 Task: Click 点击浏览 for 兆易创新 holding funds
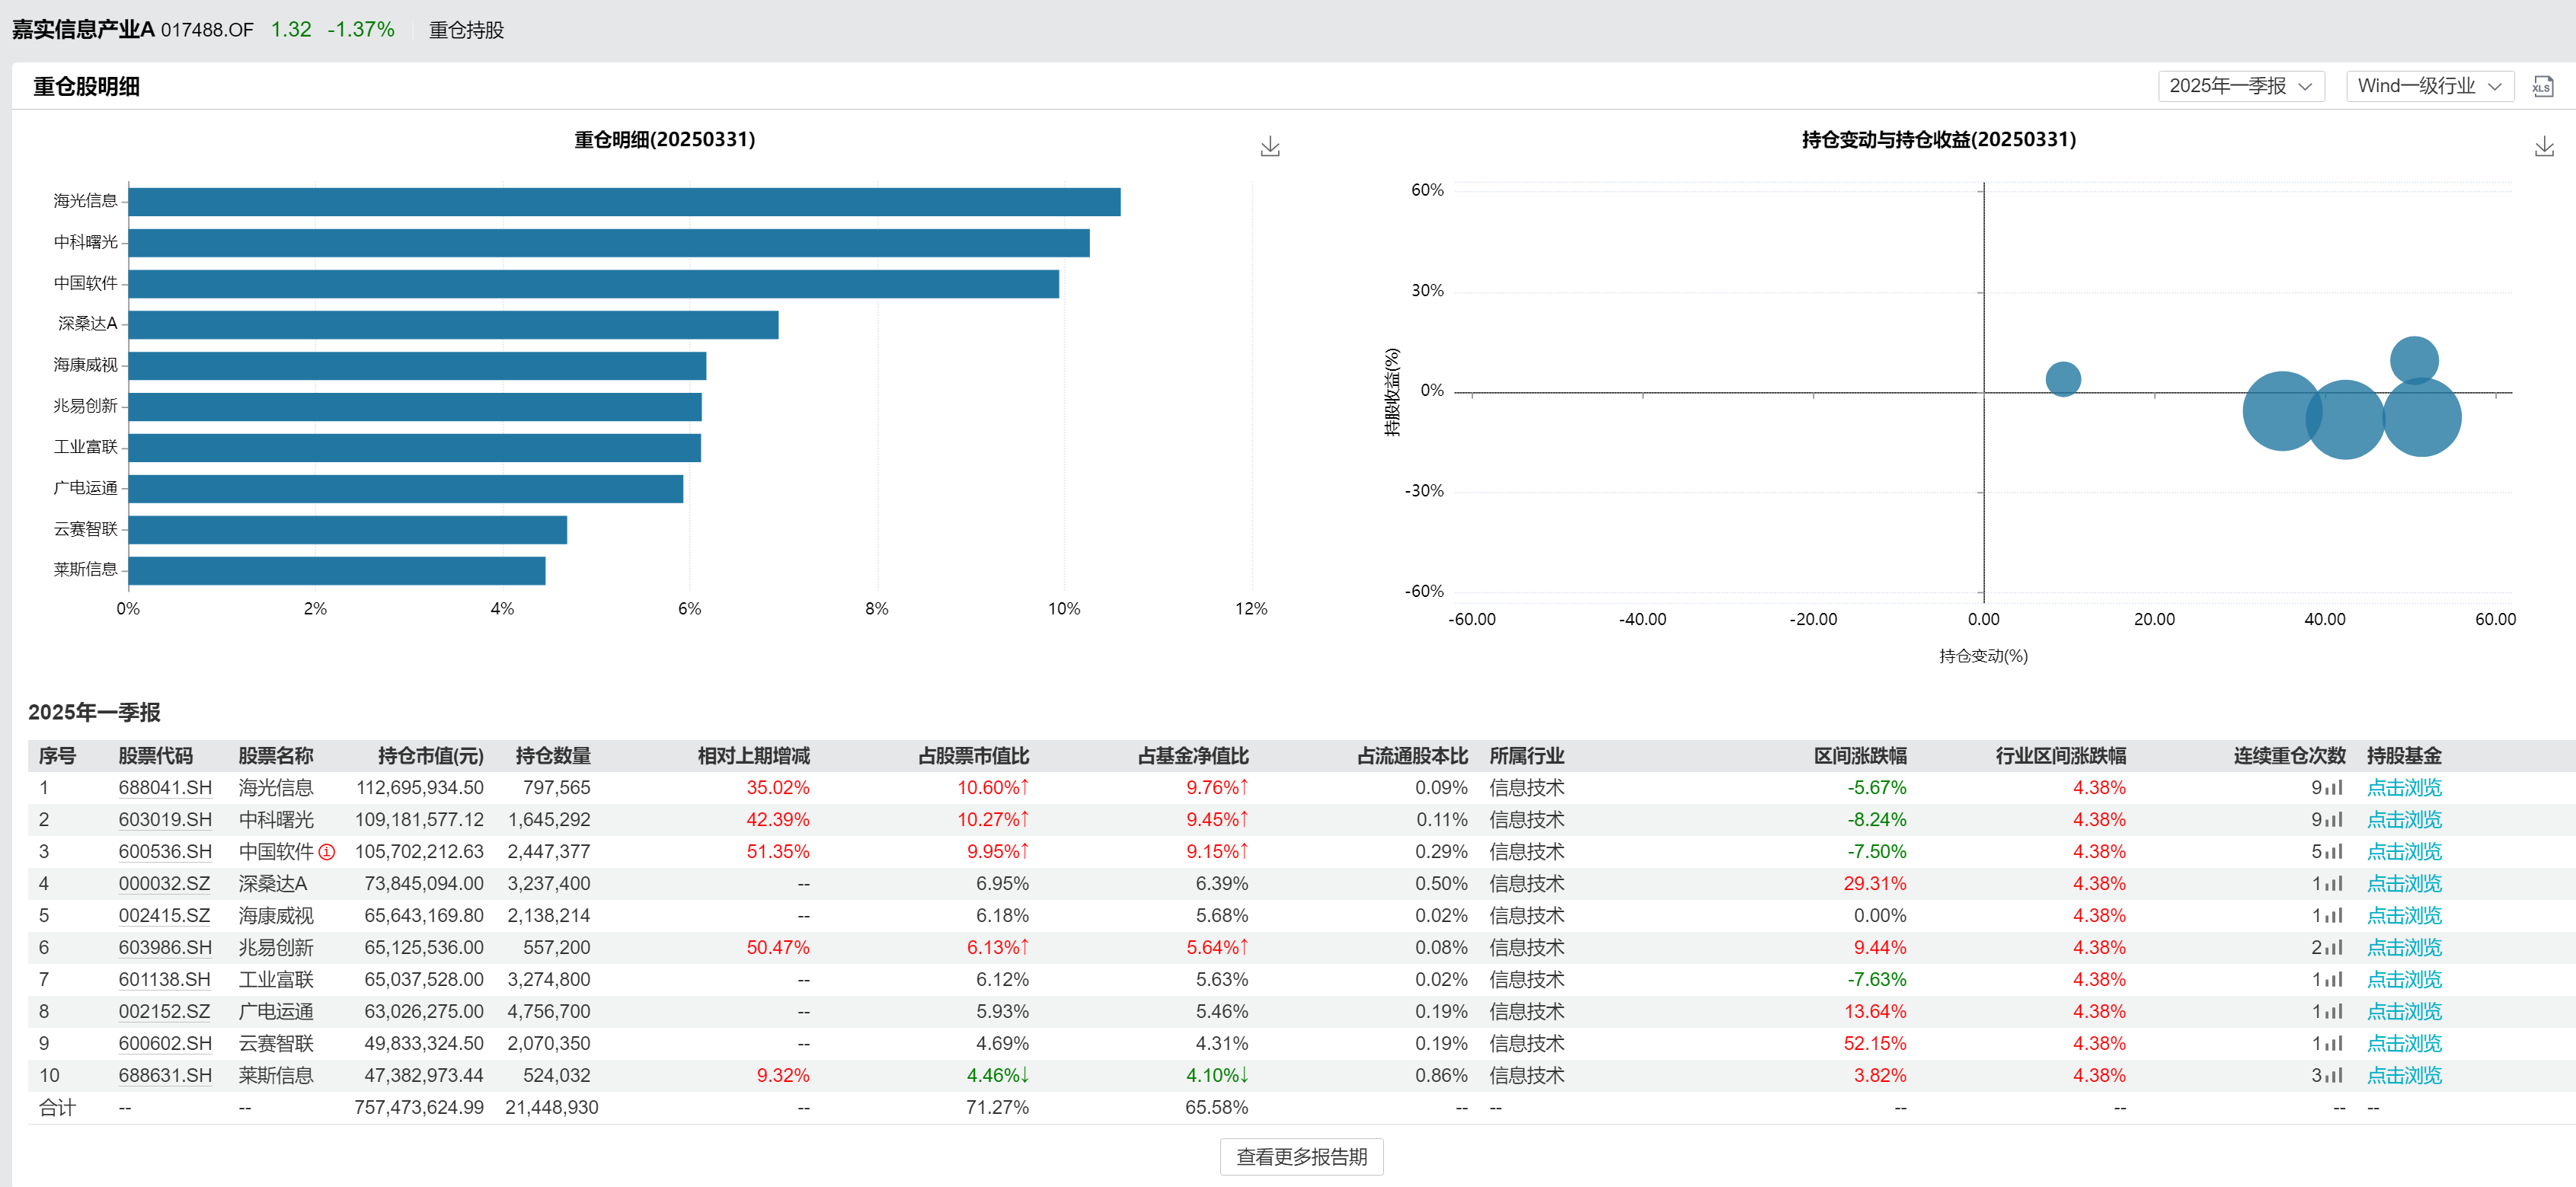2404,948
